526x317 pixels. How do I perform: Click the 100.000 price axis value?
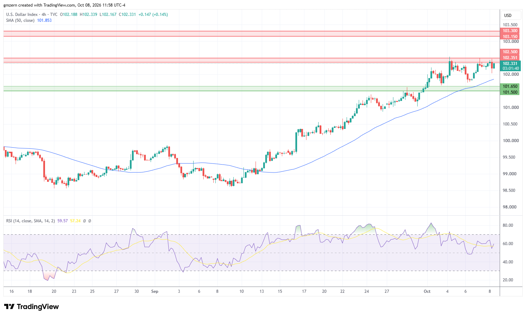click(511, 141)
